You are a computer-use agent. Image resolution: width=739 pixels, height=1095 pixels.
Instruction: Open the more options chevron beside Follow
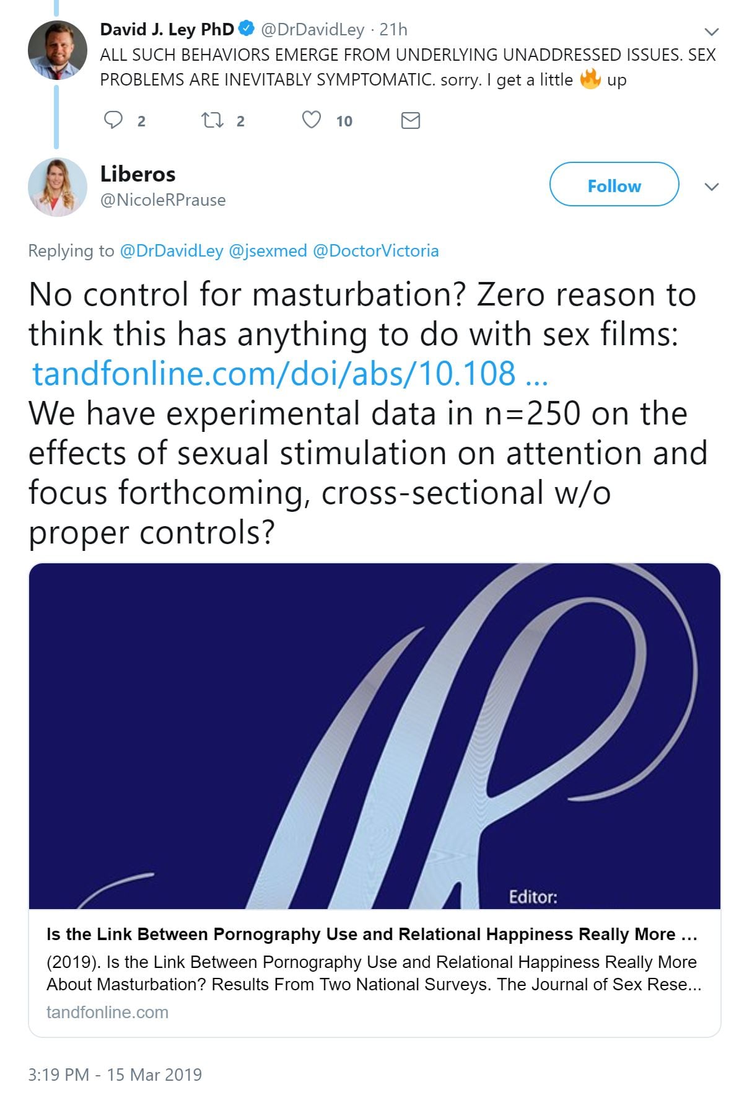click(712, 187)
